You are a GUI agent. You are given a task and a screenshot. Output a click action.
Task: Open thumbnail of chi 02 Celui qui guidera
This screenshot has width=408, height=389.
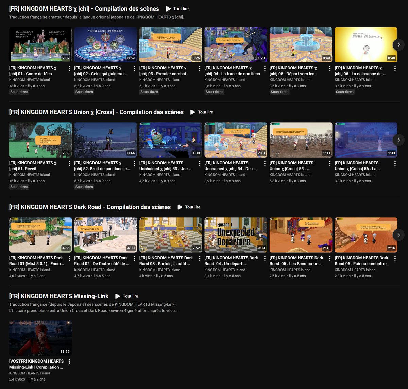tap(105, 45)
